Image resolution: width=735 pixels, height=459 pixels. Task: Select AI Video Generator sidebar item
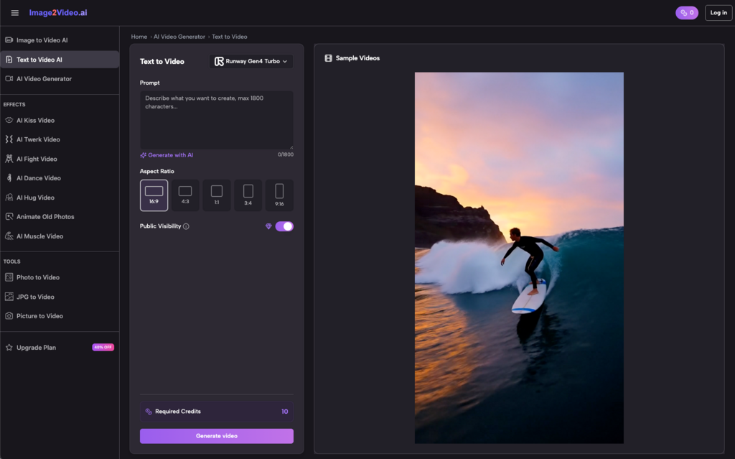click(44, 79)
